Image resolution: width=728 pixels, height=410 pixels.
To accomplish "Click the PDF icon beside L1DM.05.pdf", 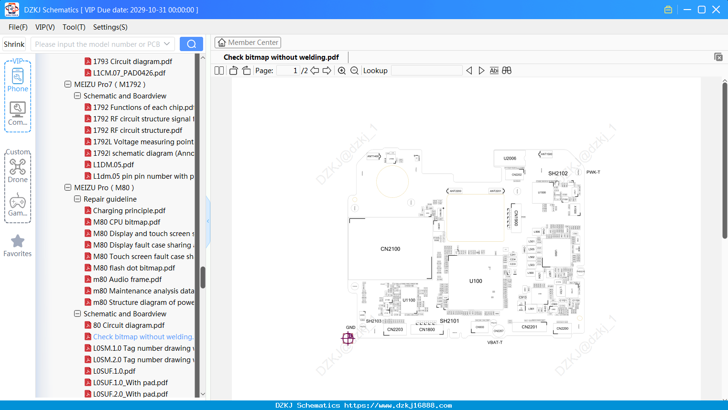I will pos(88,164).
